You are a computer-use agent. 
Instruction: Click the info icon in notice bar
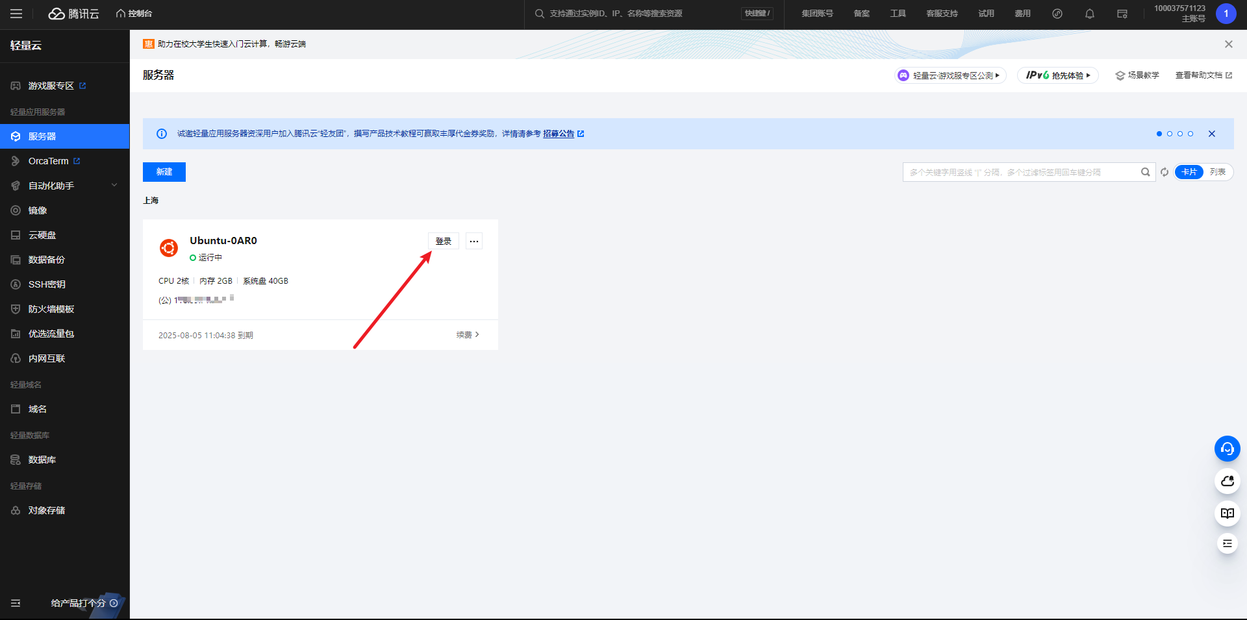click(162, 134)
